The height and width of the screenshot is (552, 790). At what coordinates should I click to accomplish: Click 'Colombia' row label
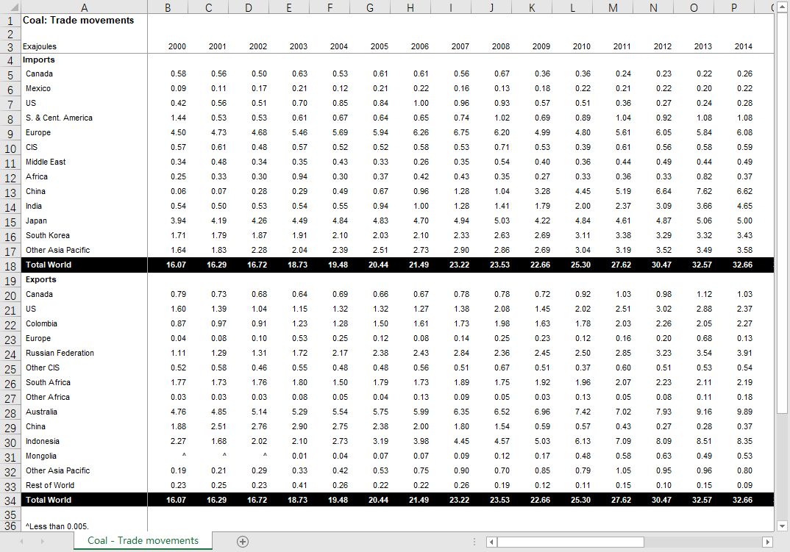tap(41, 323)
